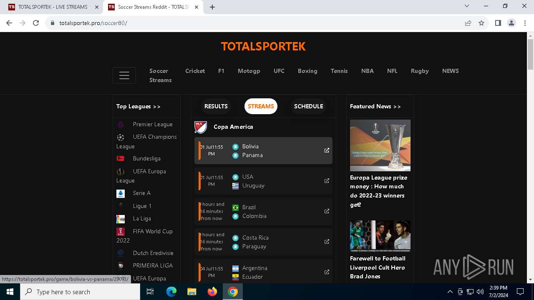Open NBA nav item

coord(368,71)
